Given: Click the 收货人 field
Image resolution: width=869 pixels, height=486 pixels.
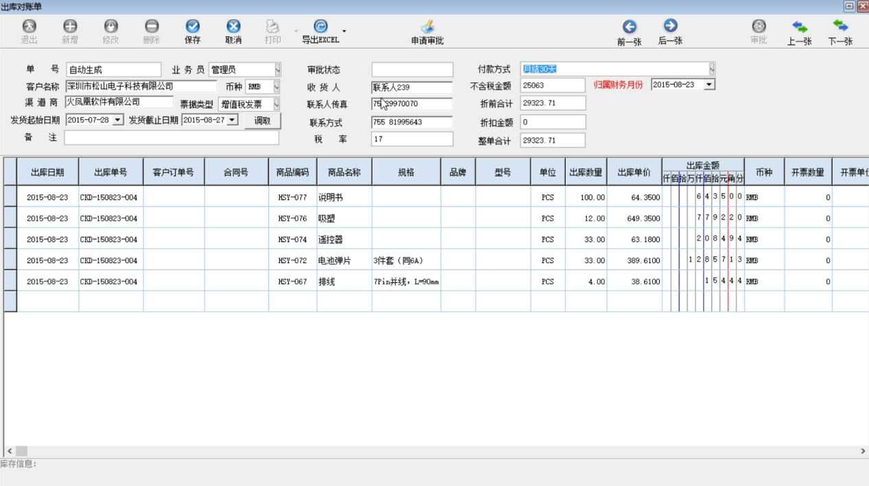Looking at the screenshot, I should [412, 88].
